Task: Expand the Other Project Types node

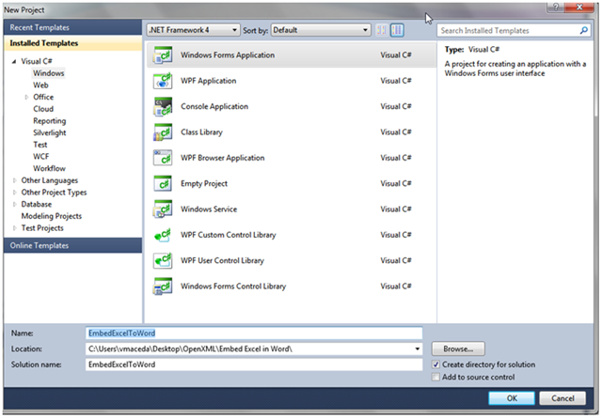Action: pos(15,193)
